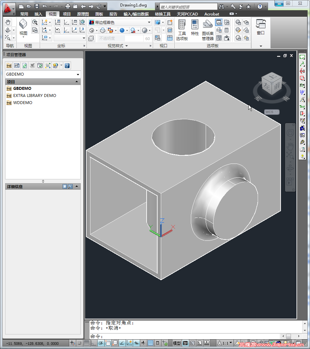Click the keyword search box in title bar
Image resolution: width=310 pixels, height=349 pixels.
(188, 7)
